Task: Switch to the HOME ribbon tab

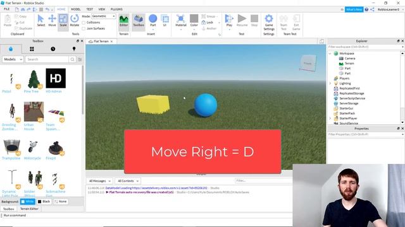Action: pyautogui.click(x=61, y=9)
